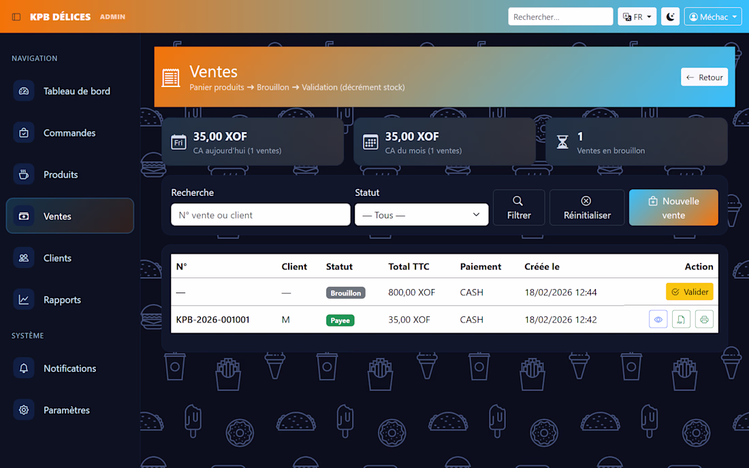Click the Réinitialiser button

(586, 207)
